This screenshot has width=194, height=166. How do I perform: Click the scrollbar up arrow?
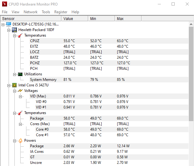pyautogui.click(x=191, y=24)
